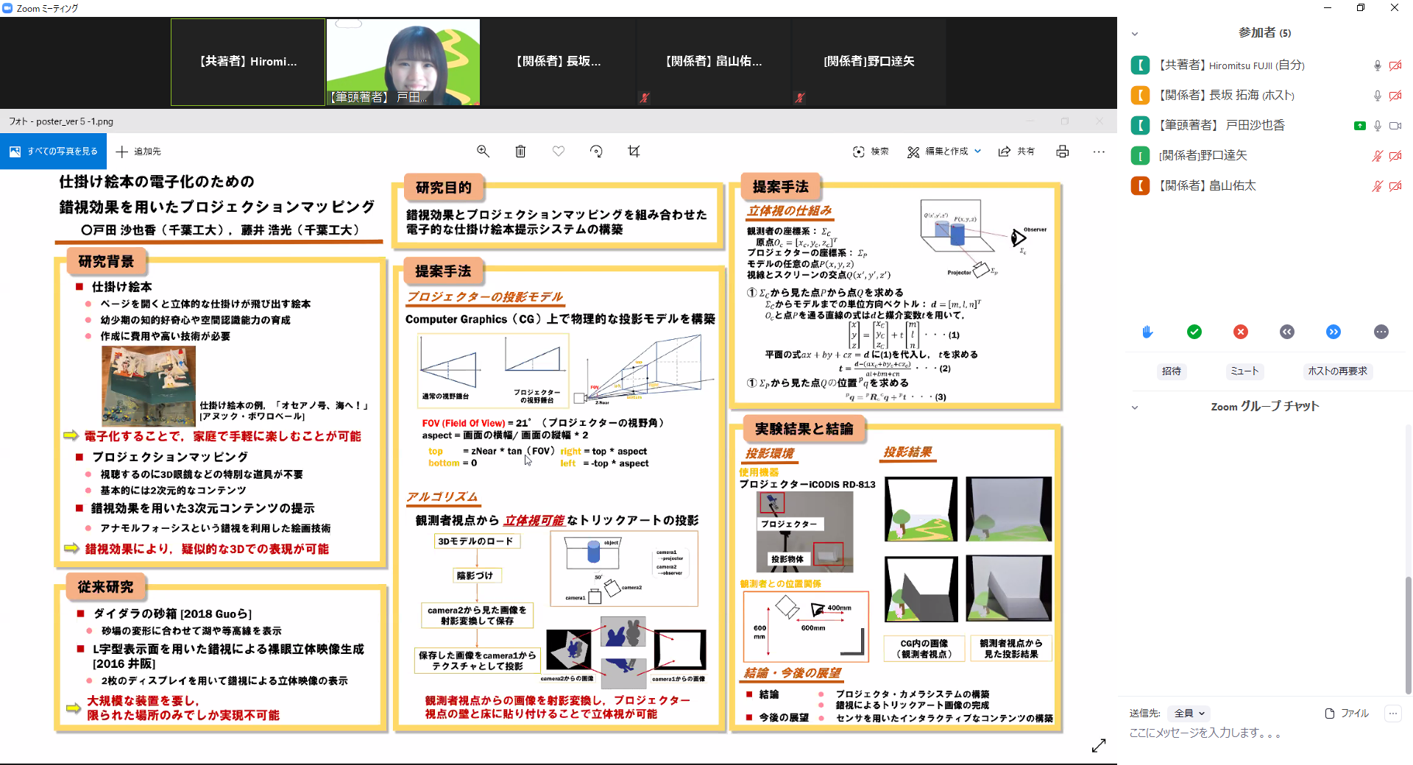
Task: Click the red 'no' X reaction
Action: coord(1241,332)
